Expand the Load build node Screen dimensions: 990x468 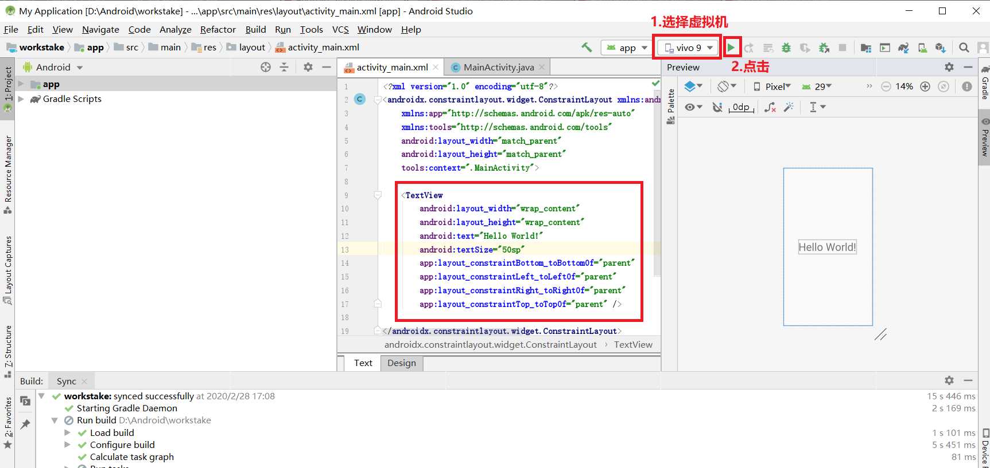[x=68, y=433]
